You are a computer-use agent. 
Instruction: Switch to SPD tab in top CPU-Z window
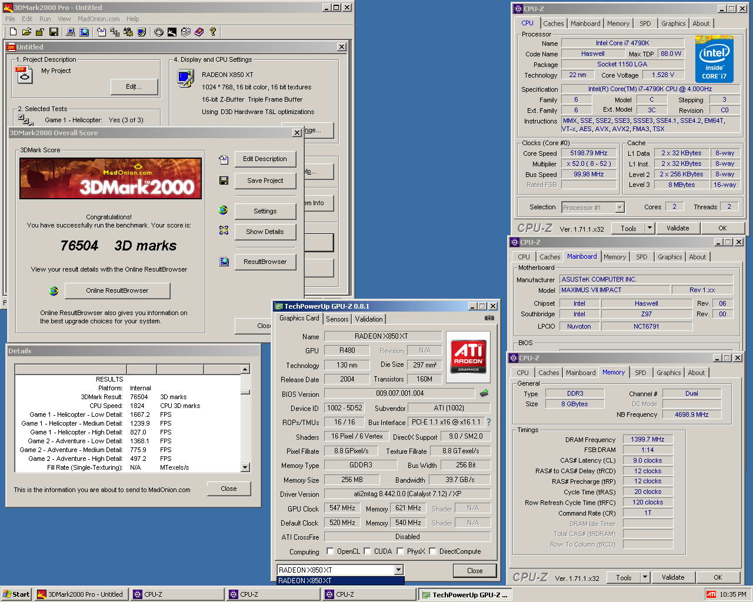pos(645,24)
